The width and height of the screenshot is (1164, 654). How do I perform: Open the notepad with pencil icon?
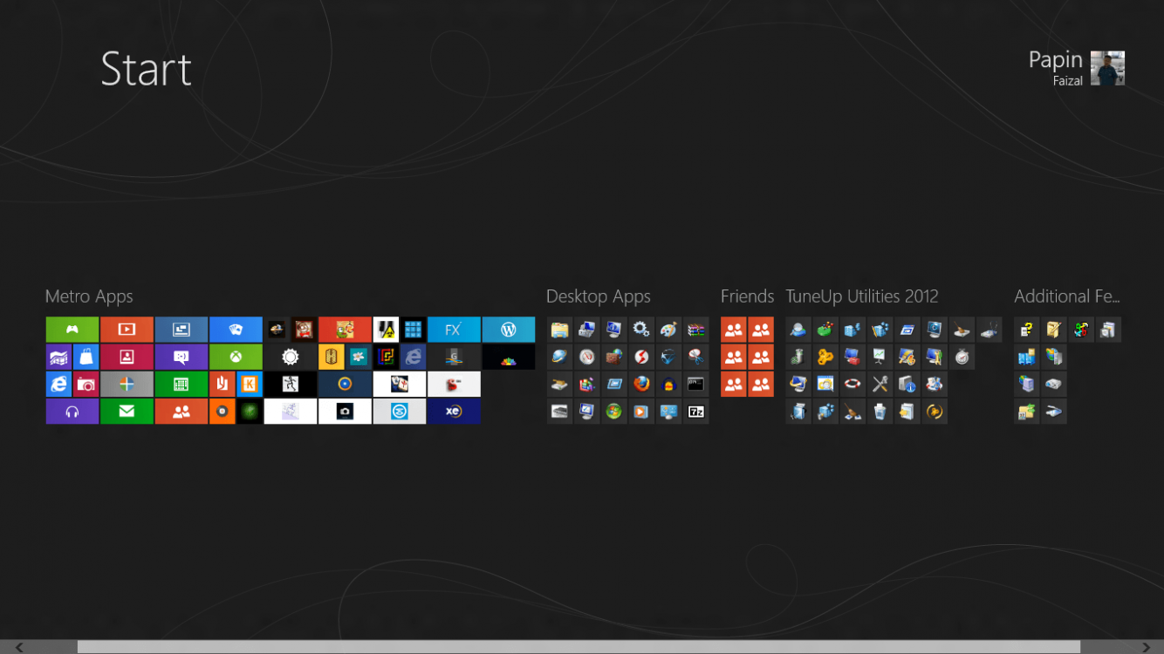coord(1054,330)
